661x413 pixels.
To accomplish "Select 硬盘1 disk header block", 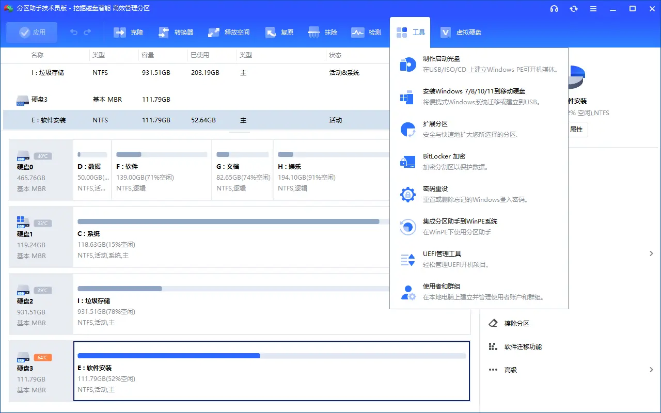I will pos(41,237).
